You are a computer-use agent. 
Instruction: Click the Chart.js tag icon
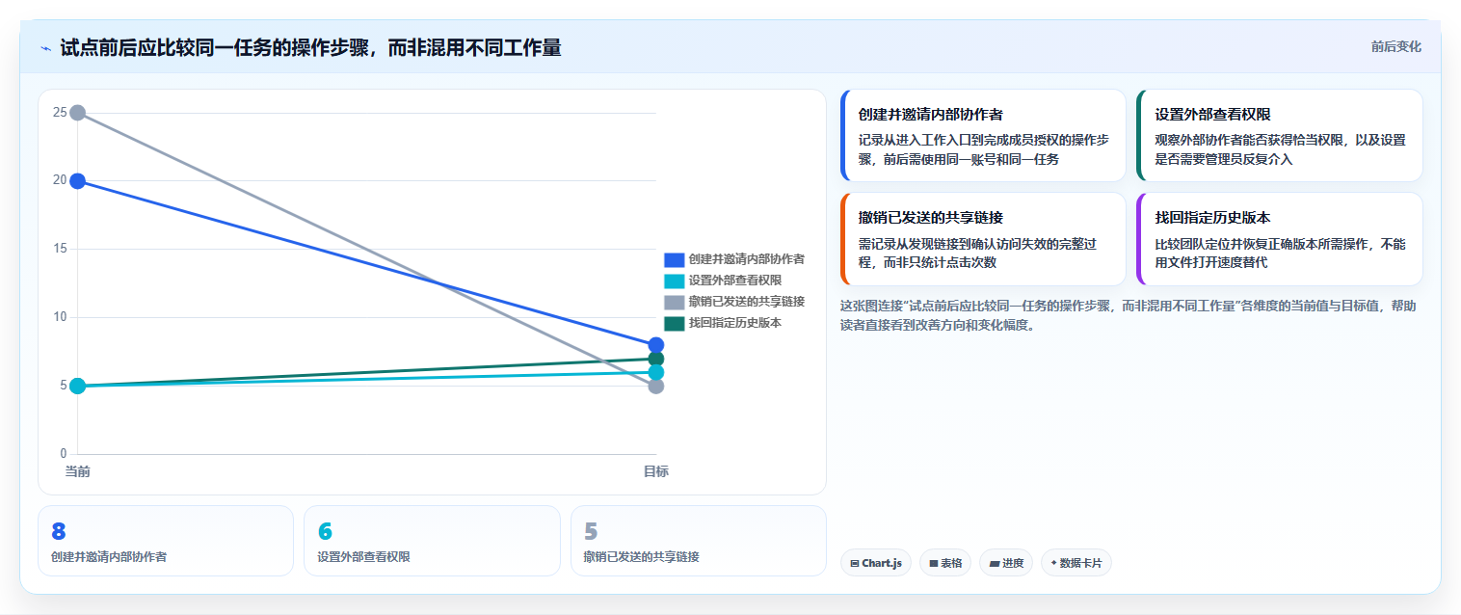[855, 563]
